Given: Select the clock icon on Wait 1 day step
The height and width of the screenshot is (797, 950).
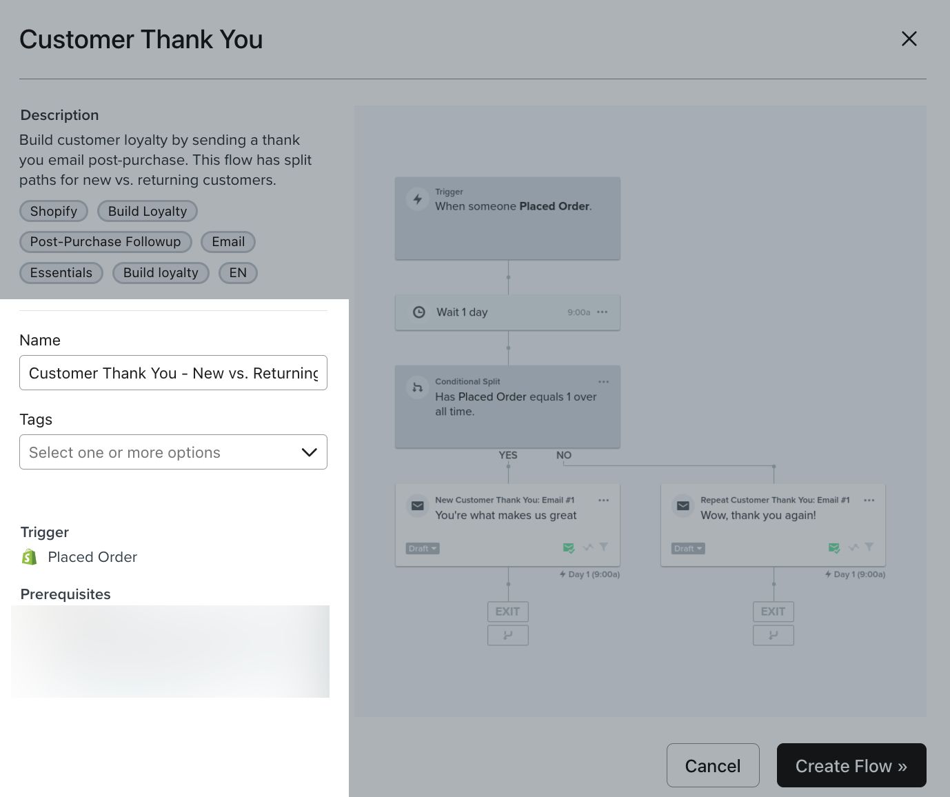Looking at the screenshot, I should [419, 312].
